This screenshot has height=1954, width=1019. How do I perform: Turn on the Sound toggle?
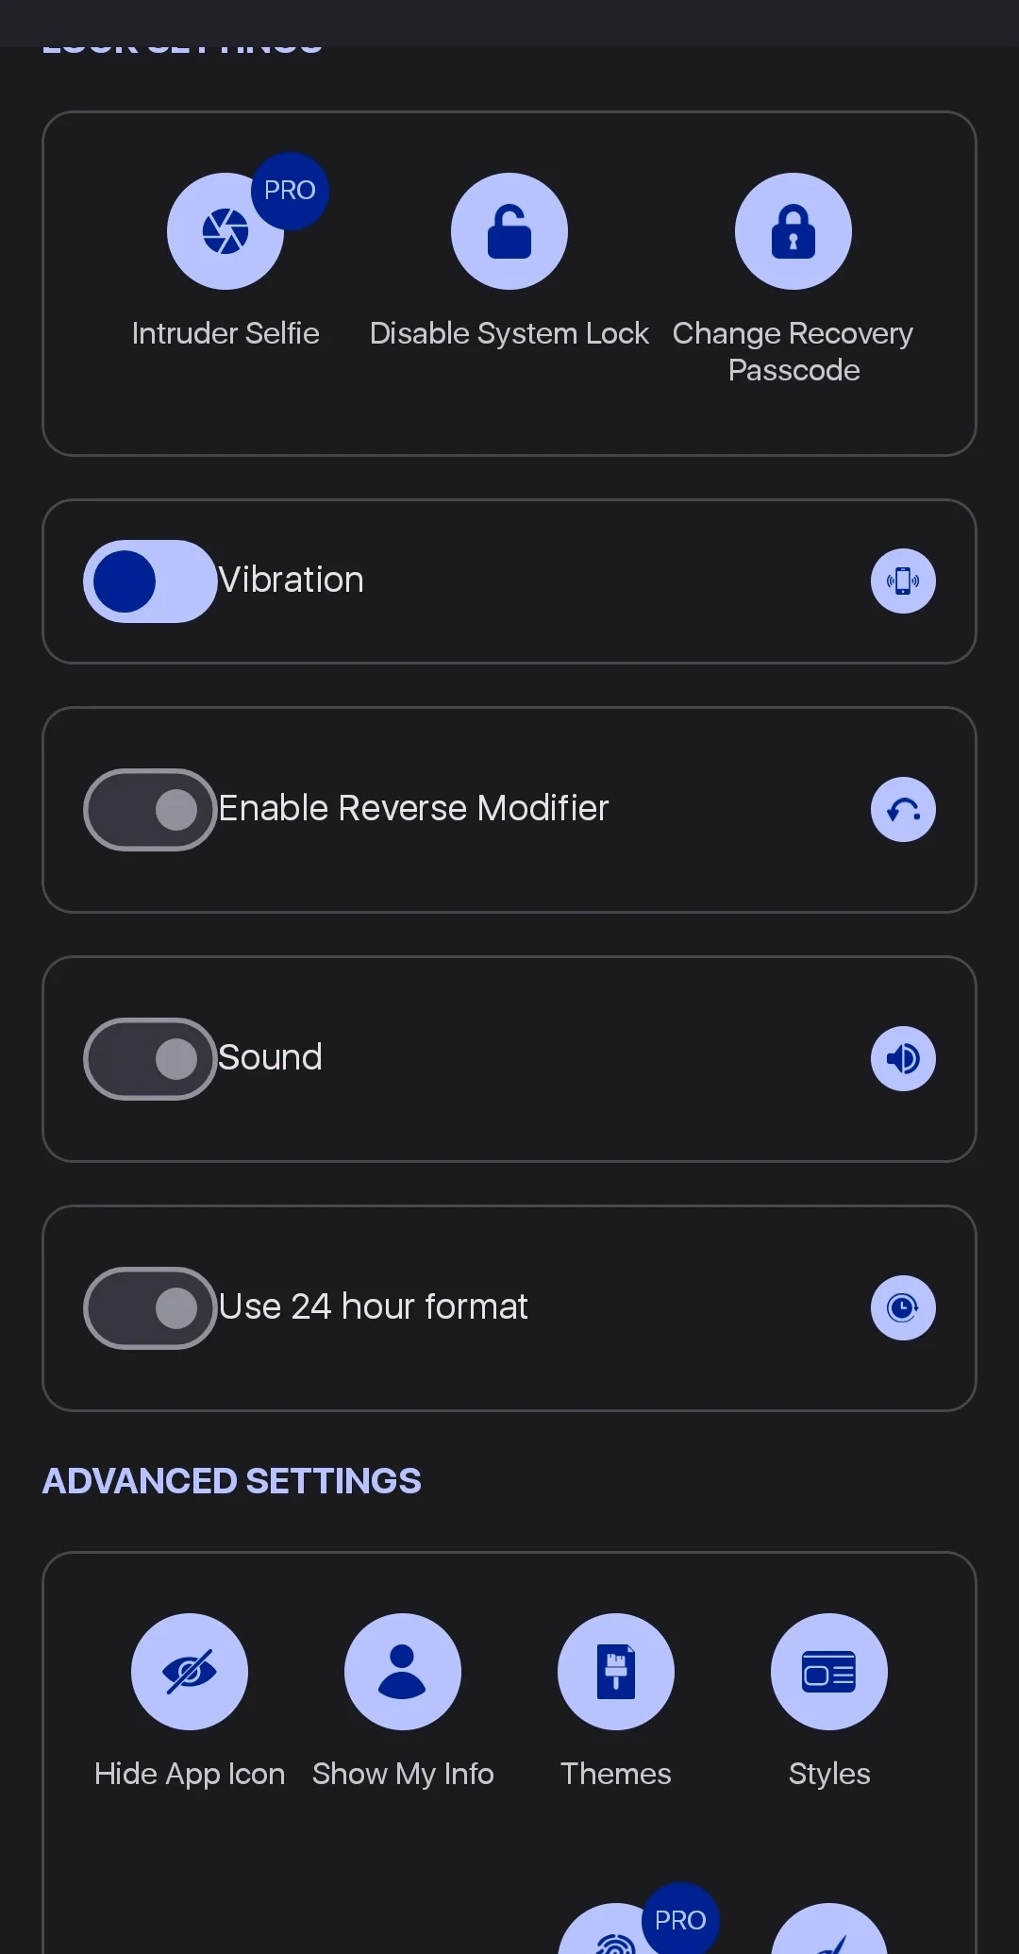point(150,1058)
